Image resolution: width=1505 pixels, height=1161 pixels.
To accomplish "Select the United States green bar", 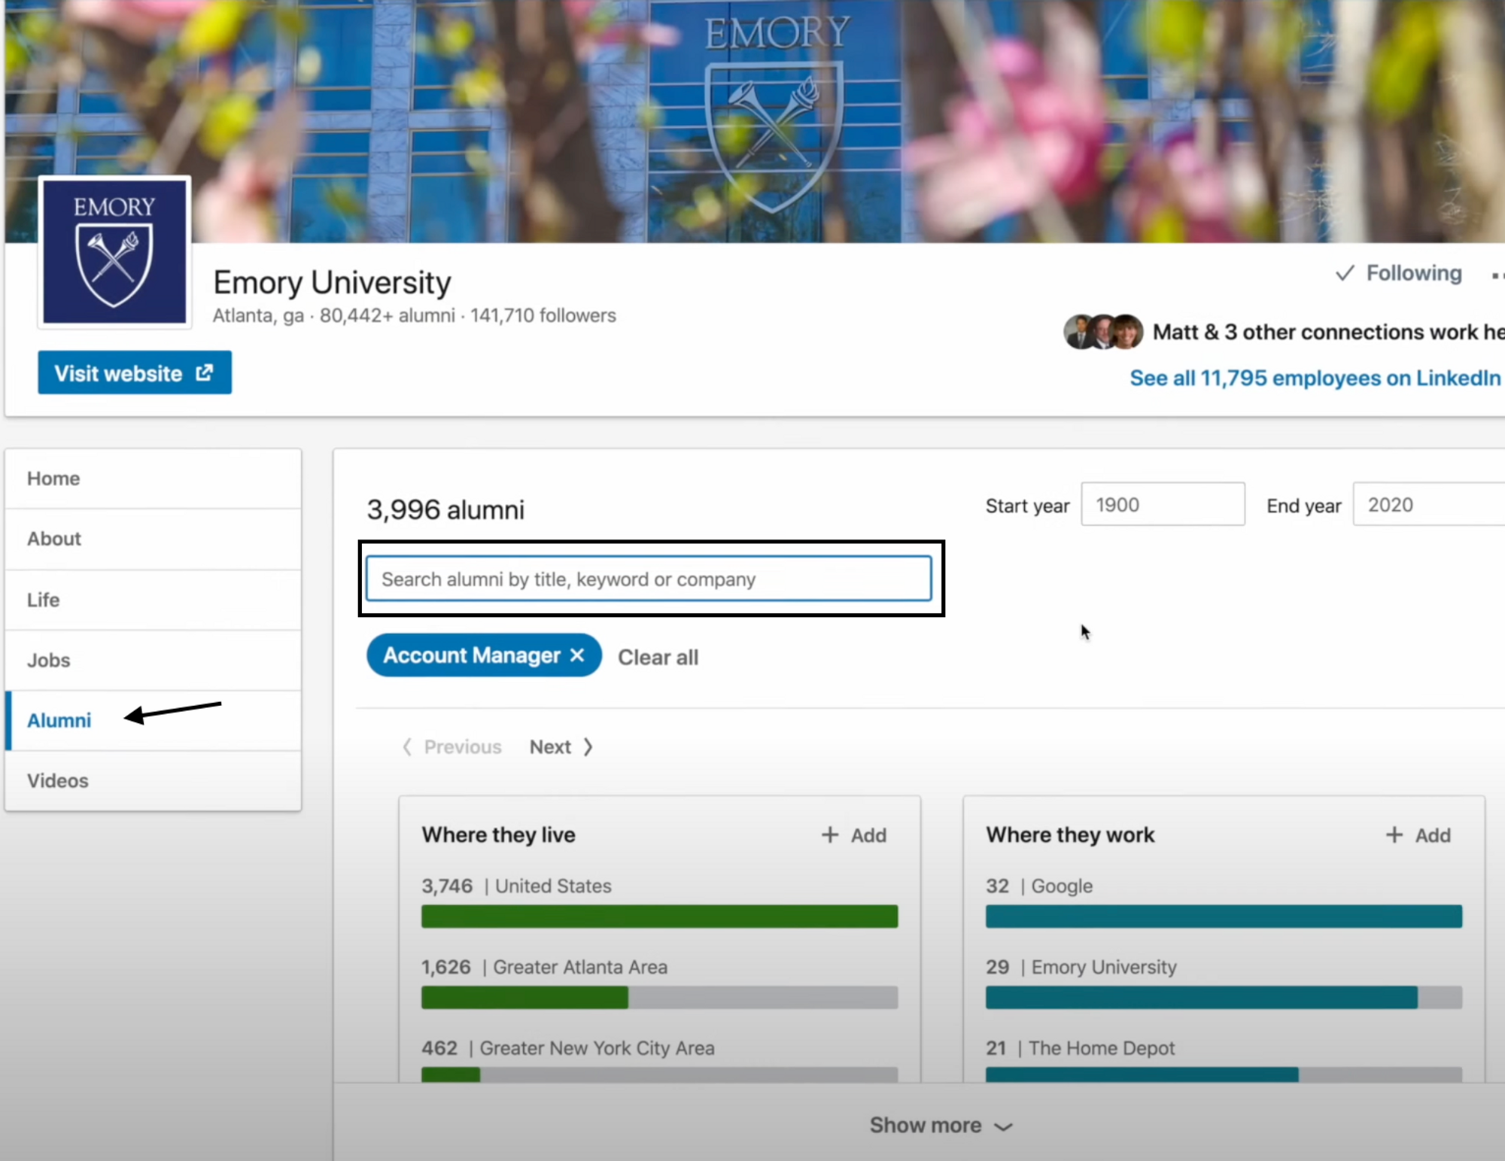I will coord(659,916).
